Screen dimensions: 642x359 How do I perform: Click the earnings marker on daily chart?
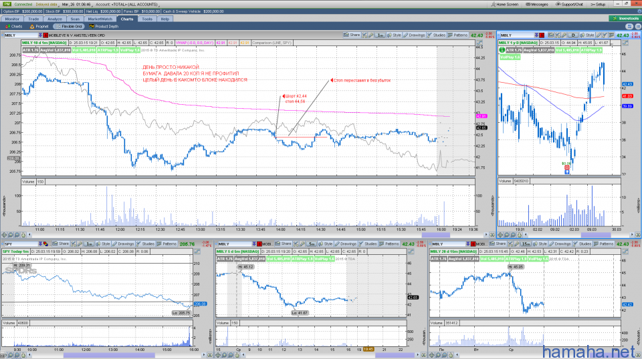tap(566, 167)
